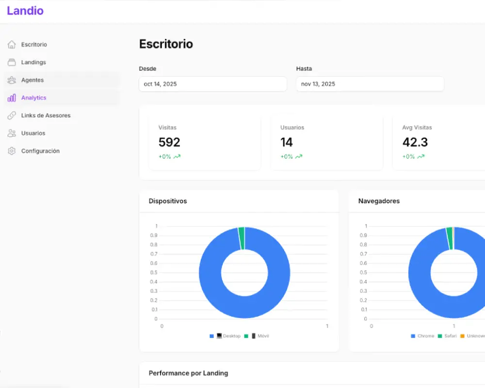The width and height of the screenshot is (485, 388).
Task: Toggle the Desktop legend in Dispositivos chart
Action: pyautogui.click(x=231, y=336)
